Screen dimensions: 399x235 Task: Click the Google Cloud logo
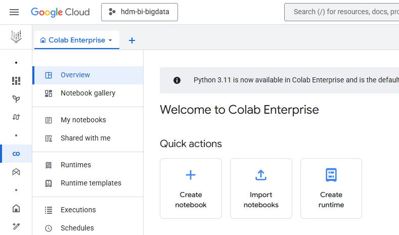(60, 12)
